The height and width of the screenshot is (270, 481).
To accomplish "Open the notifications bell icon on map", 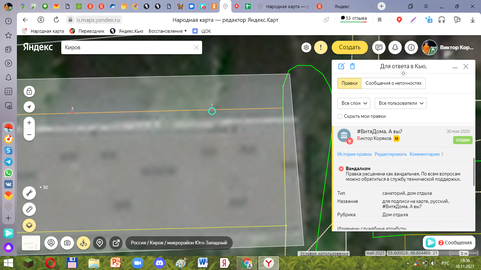I will coord(395,47).
